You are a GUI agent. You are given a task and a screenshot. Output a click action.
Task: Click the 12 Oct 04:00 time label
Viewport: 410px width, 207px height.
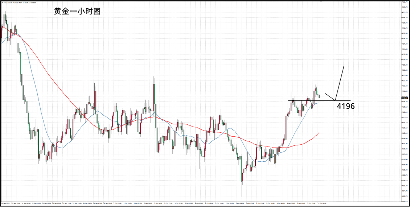(x=322, y=203)
